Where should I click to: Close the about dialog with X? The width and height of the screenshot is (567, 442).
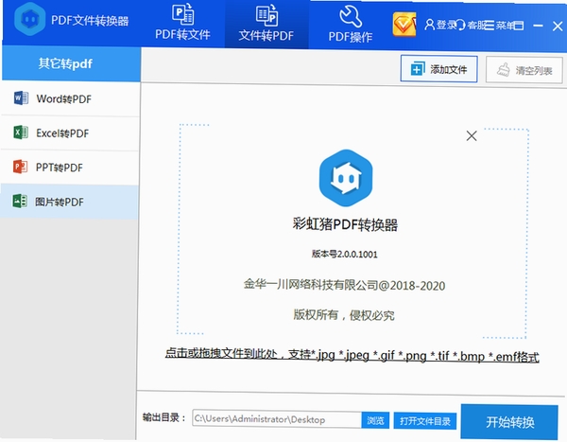click(x=472, y=136)
